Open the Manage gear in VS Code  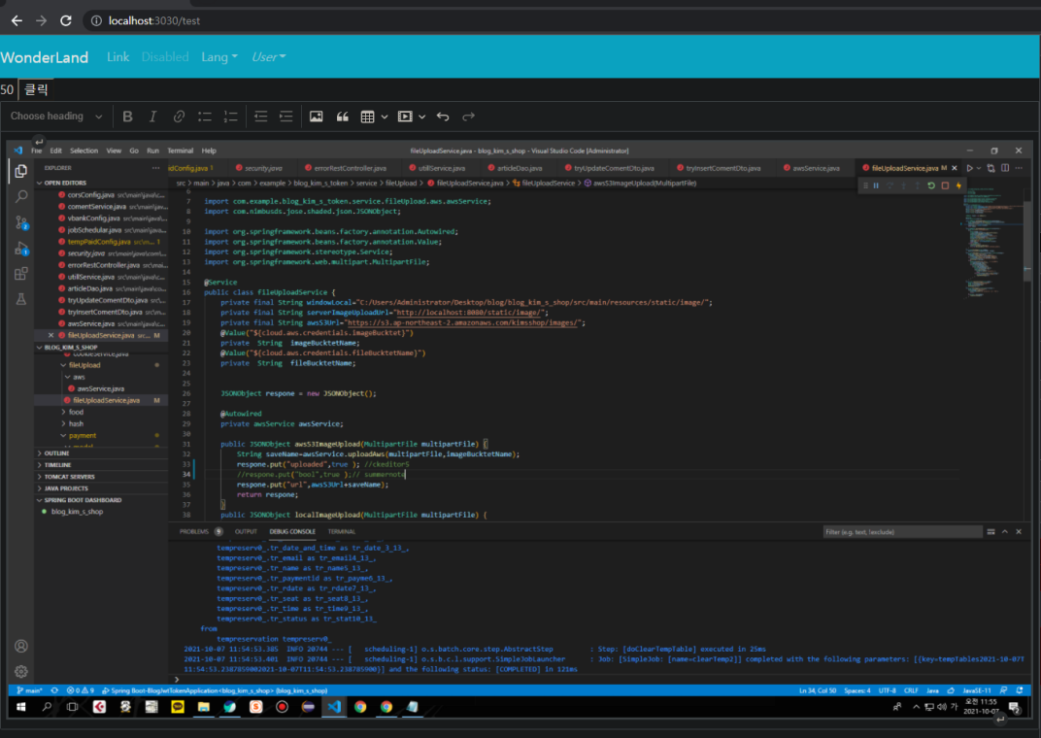point(21,672)
